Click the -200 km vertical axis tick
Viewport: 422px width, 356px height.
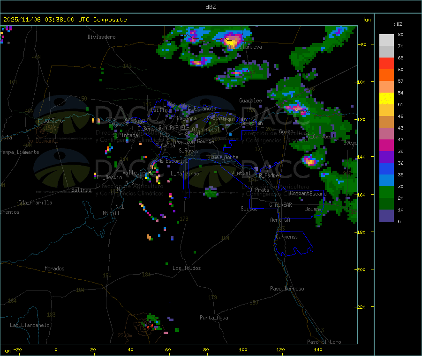[361, 269]
